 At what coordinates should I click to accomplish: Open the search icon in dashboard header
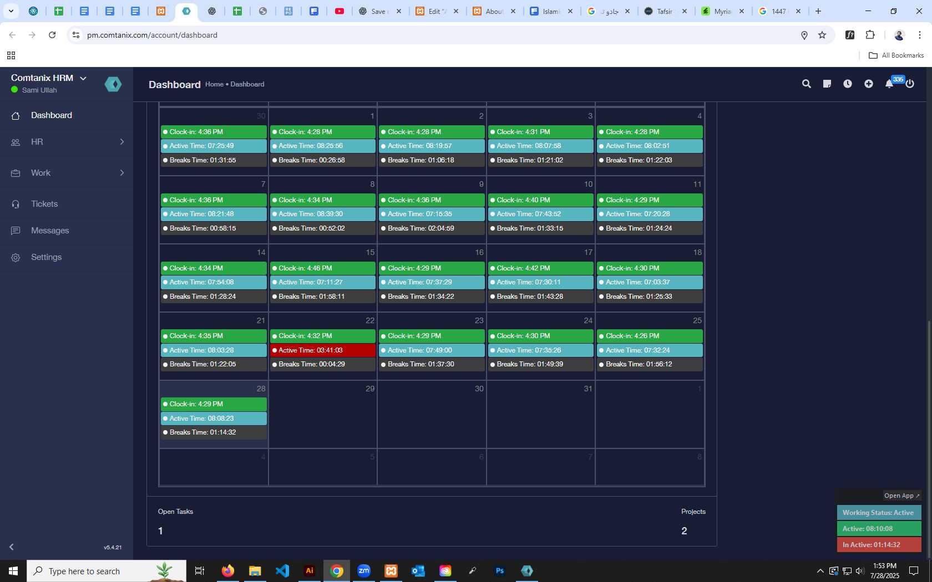click(806, 84)
